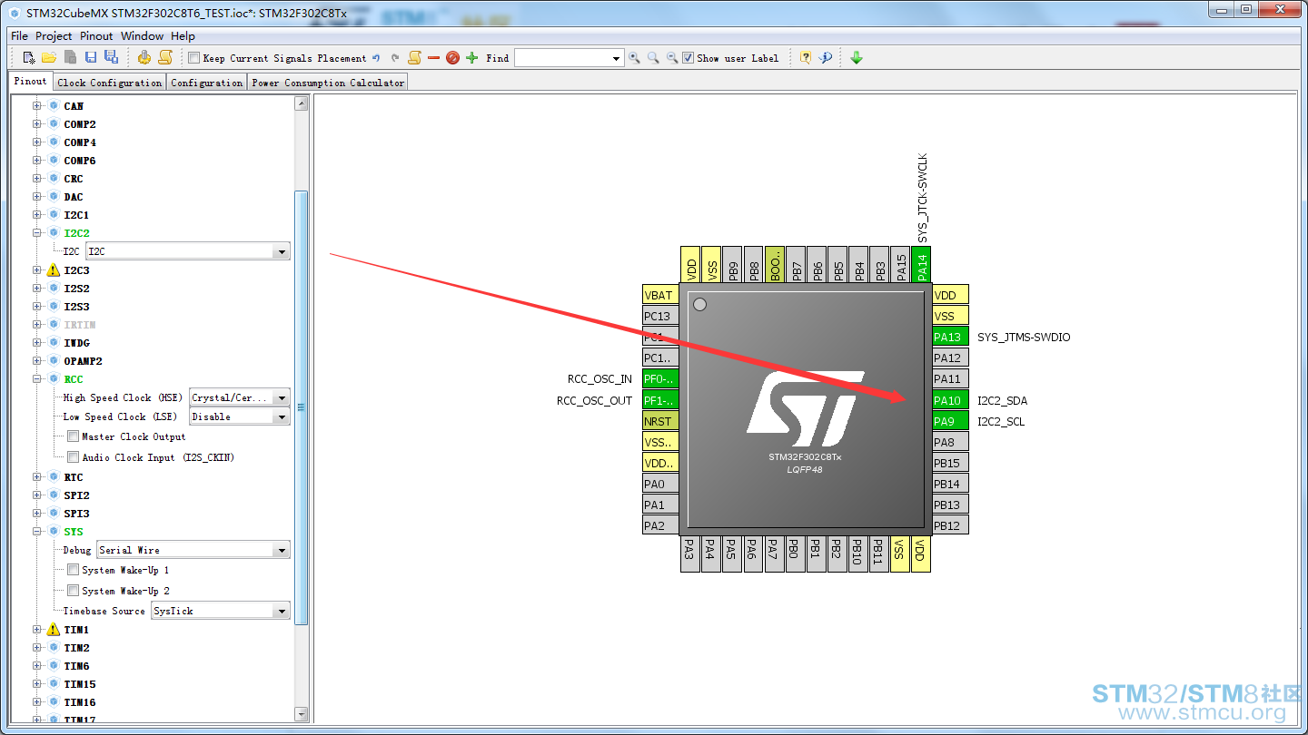Click the peripheral tree scrollbar up arrow
This screenshot has height=735, width=1308.
[302, 103]
